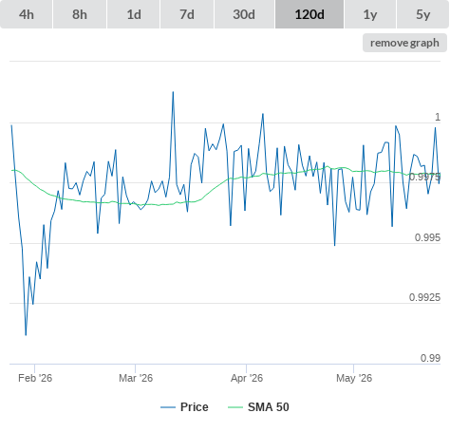Click the 0.995 y-axis label
The width and height of the screenshot is (450, 432).
click(427, 237)
